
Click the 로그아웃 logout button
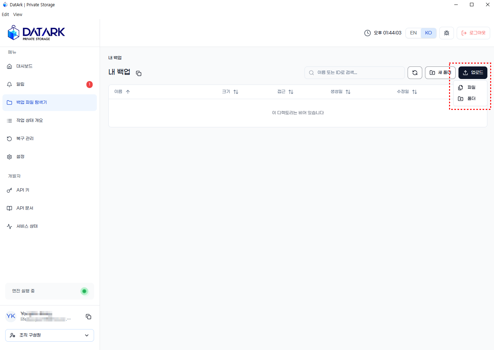coord(473,33)
